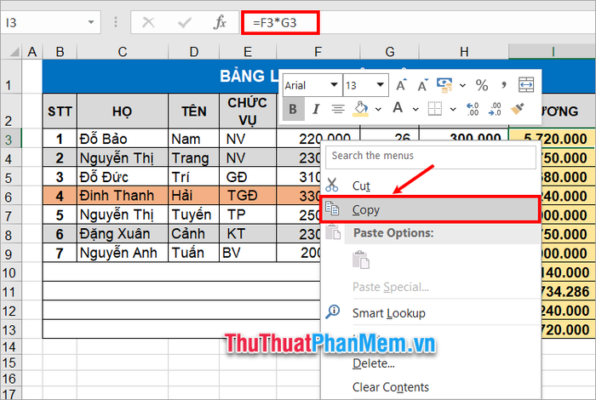Click the Merge & Center icon
The width and height of the screenshot is (596, 400).
[x=526, y=85]
